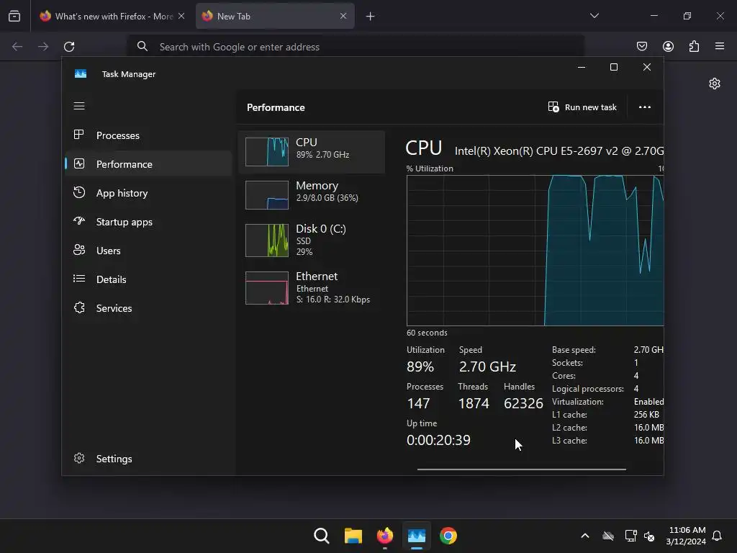The image size is (737, 553).
Task: Open the List all tabs dropdown in Firefox
Action: click(594, 16)
